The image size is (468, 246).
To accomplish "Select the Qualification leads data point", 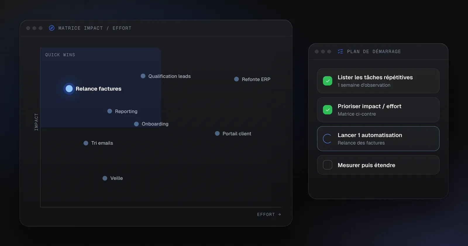I will 143,76.
